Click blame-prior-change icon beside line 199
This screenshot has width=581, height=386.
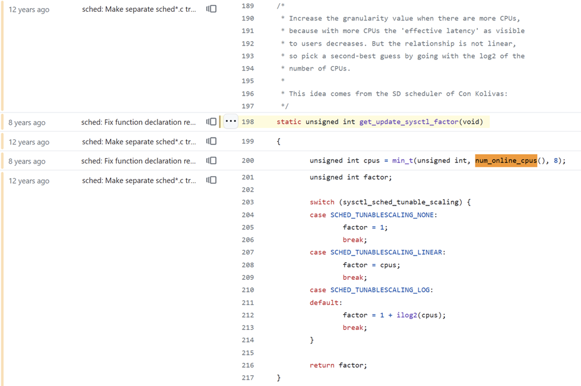tap(212, 142)
